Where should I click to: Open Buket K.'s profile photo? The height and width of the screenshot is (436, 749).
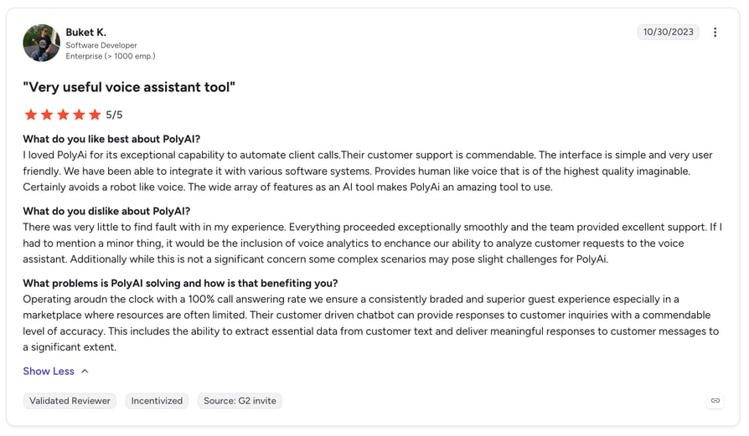(42, 43)
